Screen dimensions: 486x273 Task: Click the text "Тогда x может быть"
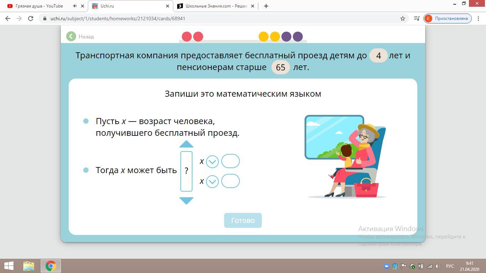[136, 170]
